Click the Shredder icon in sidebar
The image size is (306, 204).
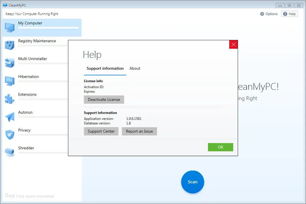(10, 152)
